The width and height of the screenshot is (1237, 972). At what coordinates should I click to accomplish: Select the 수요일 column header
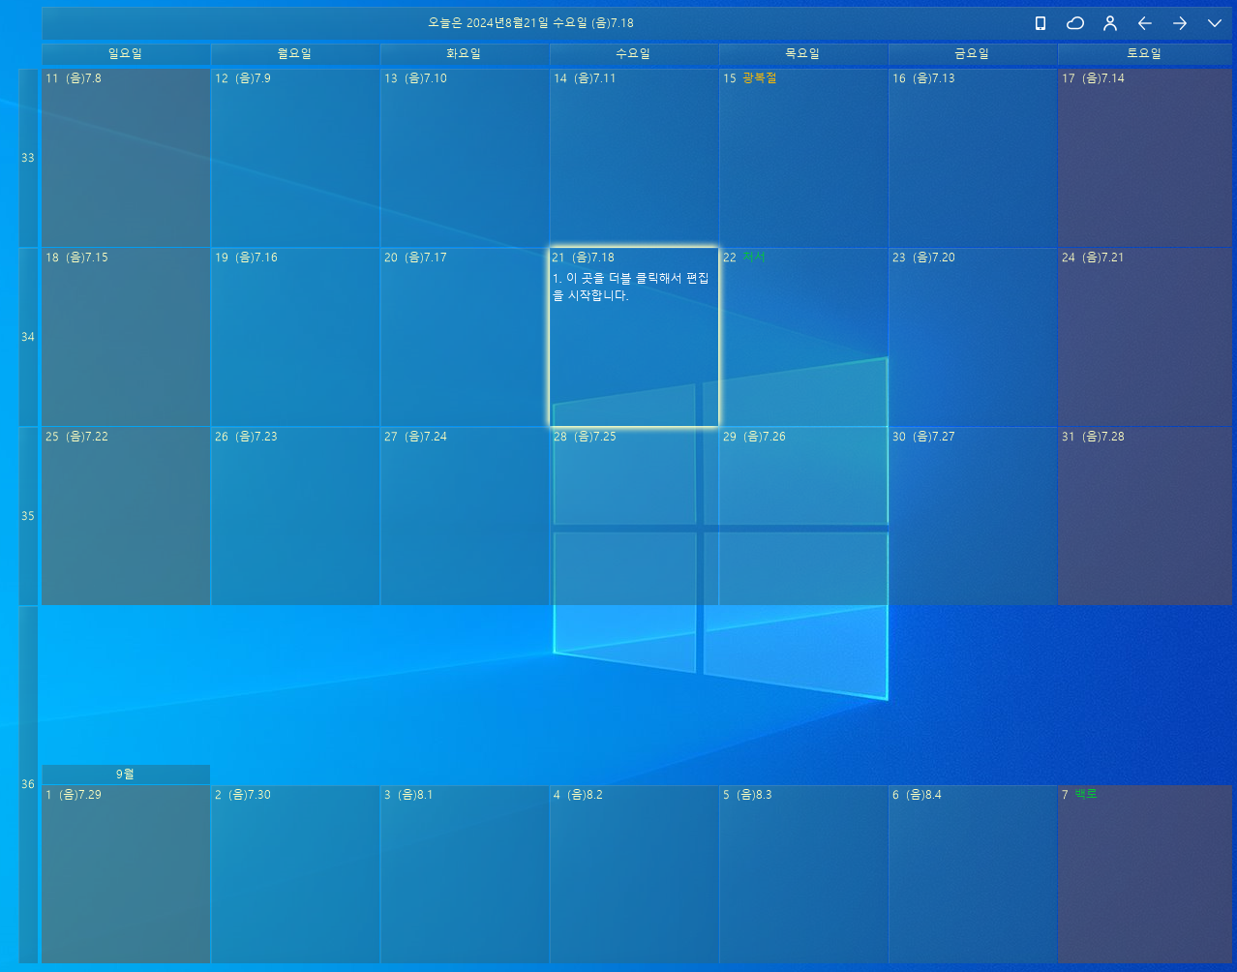click(634, 54)
